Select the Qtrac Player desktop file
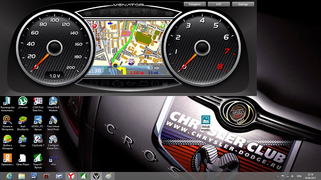Screen dimensions: 321x180 click(23, 159)
